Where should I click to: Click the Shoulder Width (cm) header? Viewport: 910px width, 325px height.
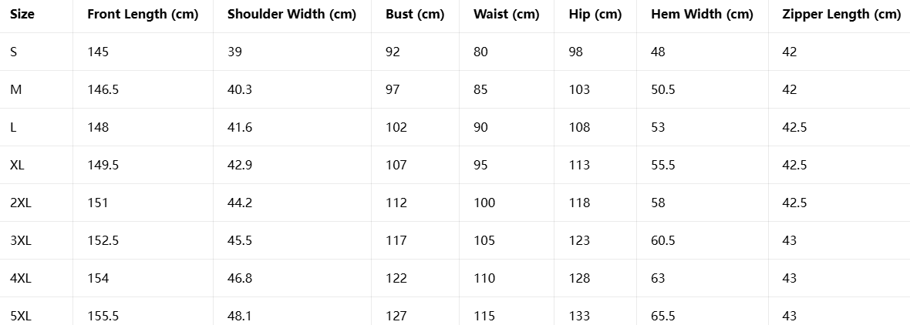pos(292,15)
